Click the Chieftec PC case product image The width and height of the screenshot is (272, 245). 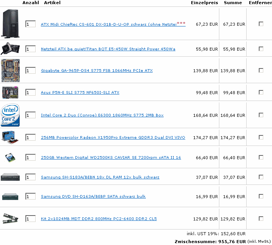(x=10, y=24)
